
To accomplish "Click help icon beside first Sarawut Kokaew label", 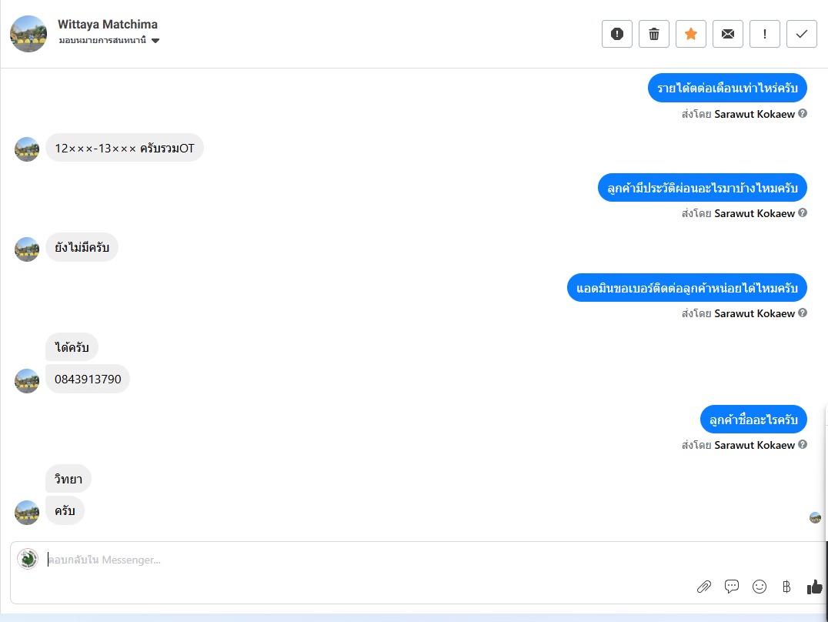I will [x=802, y=114].
